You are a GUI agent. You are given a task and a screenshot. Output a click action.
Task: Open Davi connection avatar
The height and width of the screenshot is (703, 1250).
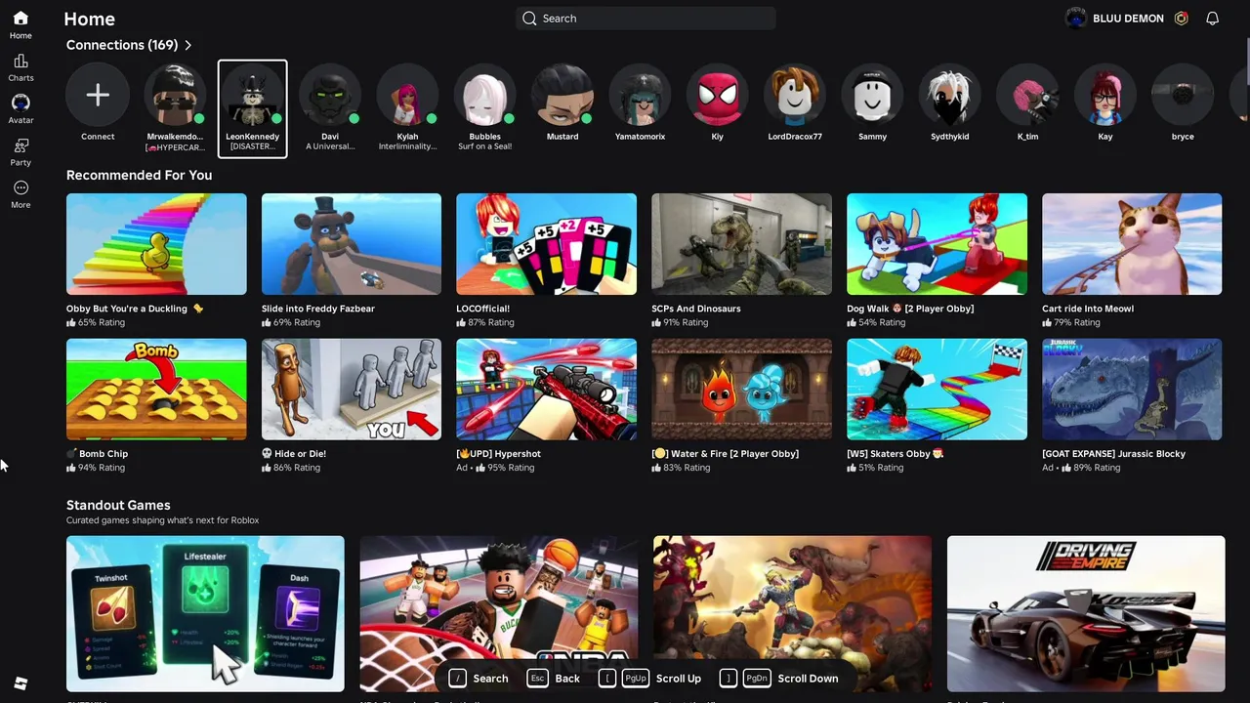tap(330, 95)
